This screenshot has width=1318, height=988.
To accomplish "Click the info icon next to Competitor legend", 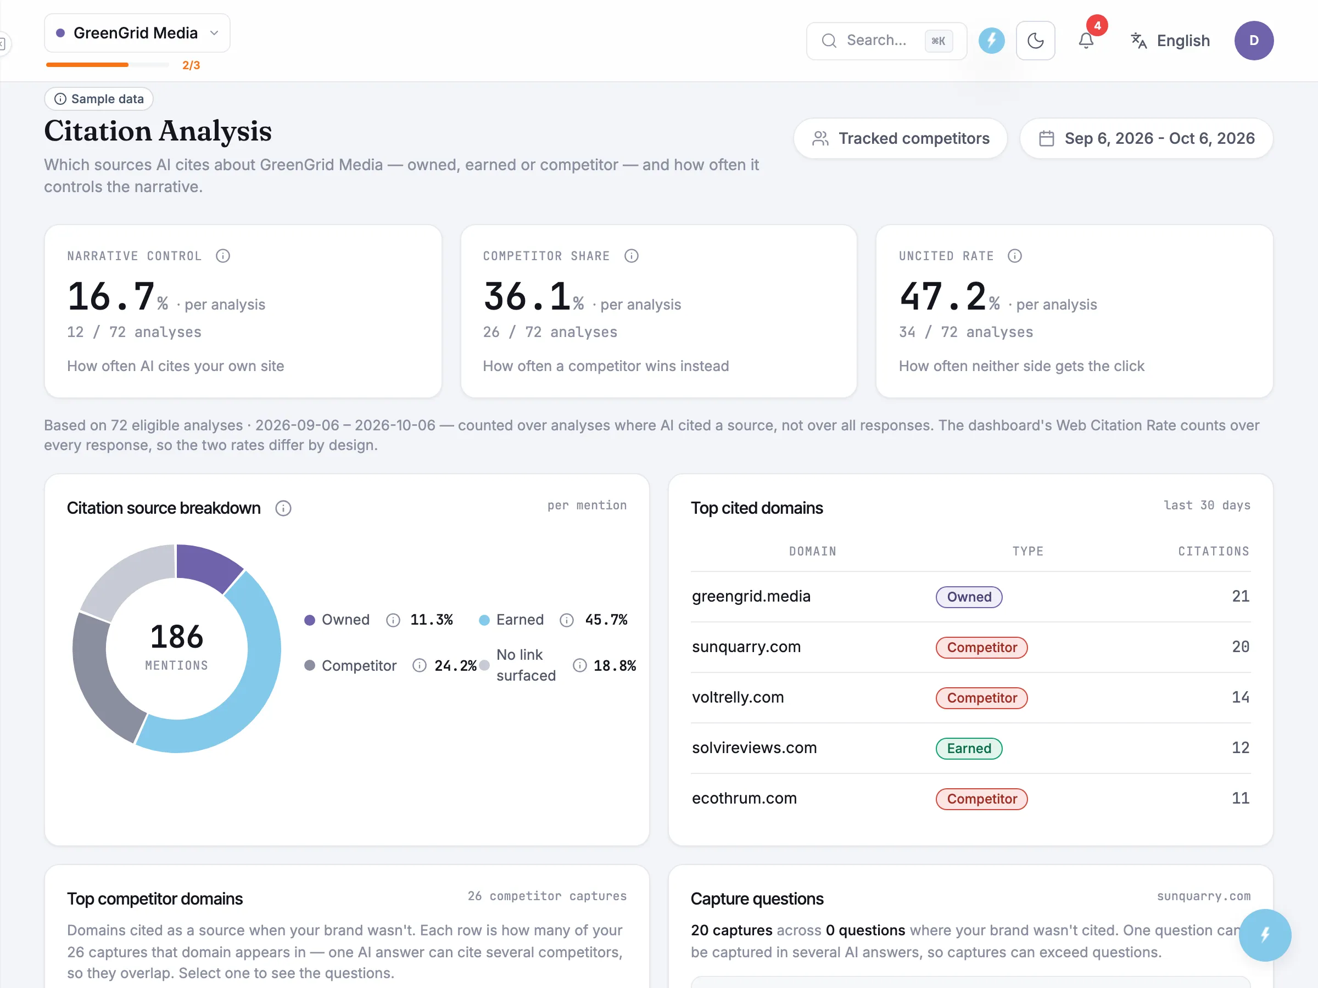I will [x=420, y=665].
